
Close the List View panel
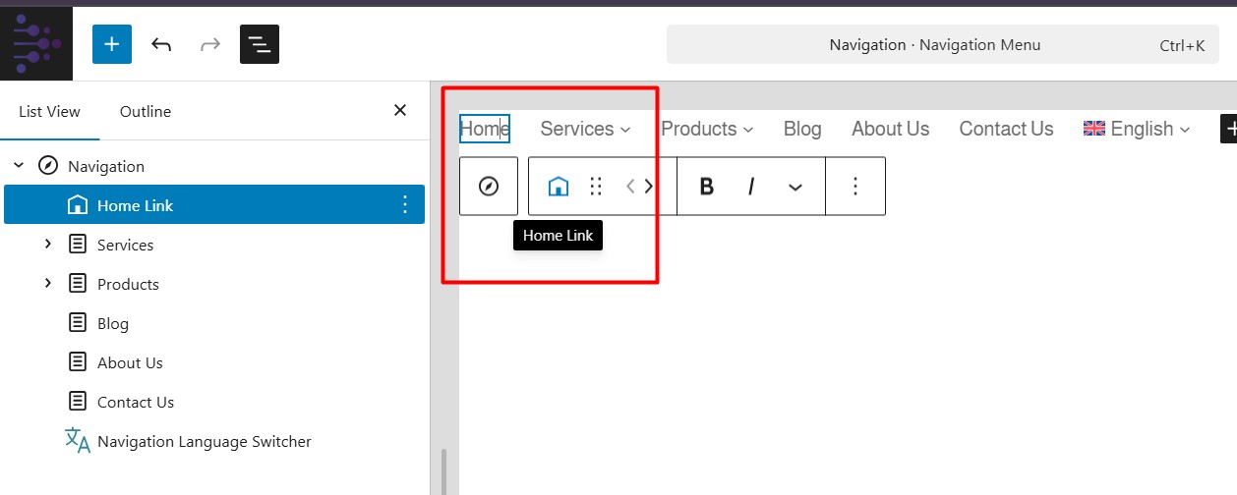[400, 110]
